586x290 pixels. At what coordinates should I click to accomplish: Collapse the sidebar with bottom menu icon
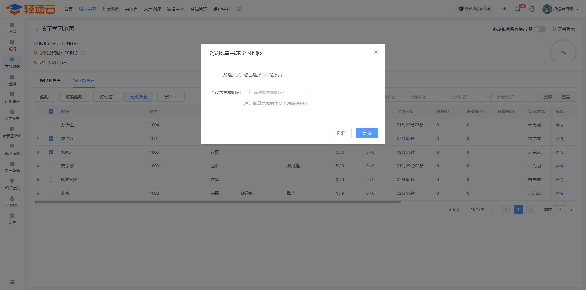click(x=12, y=282)
